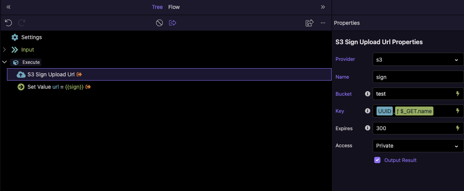Viewport: 464px width, 191px height.
Task: Collapse the left panel with double chevron
Action: pos(8,7)
